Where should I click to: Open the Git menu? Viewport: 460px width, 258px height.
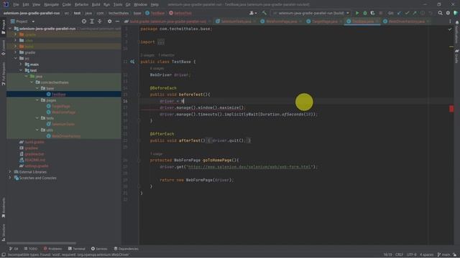pos(128,4)
